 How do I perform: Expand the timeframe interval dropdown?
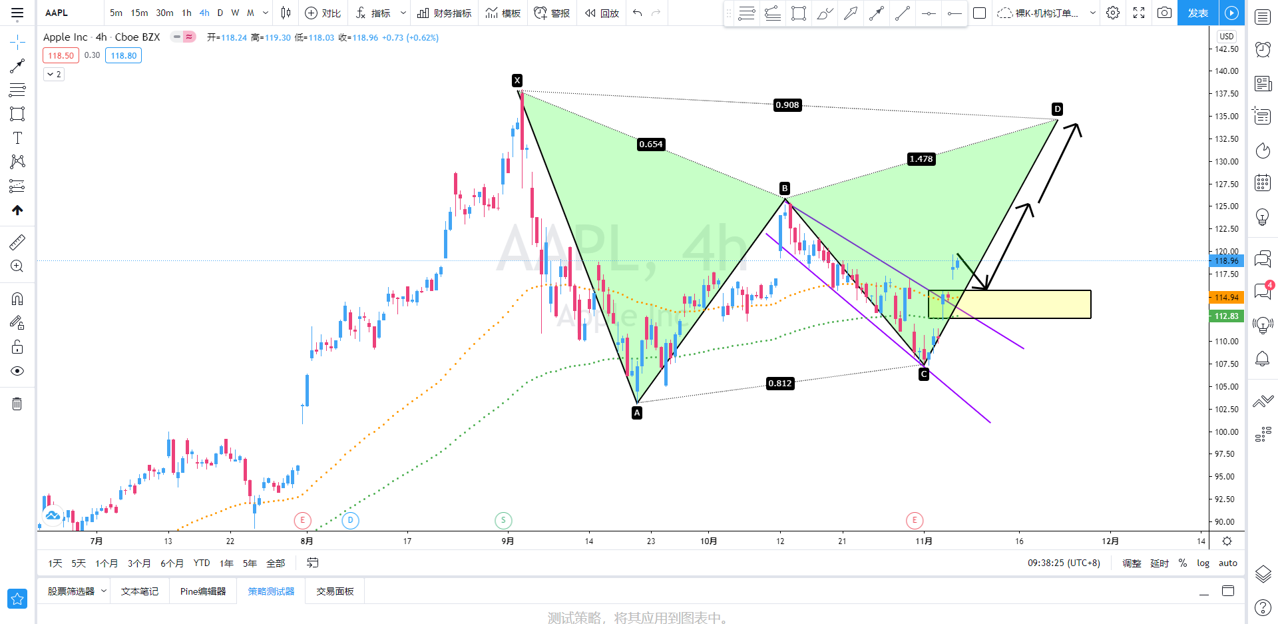(266, 13)
